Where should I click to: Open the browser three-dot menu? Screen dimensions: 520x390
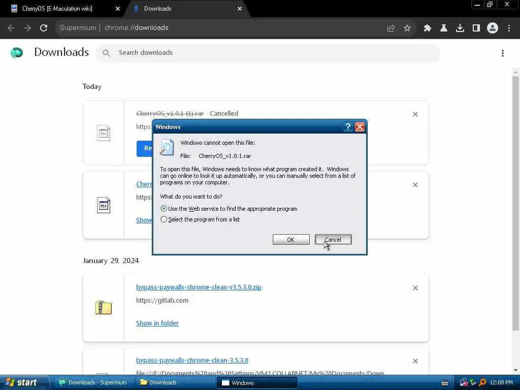(509, 28)
